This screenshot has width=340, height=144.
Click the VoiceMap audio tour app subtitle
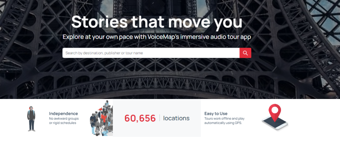click(157, 37)
